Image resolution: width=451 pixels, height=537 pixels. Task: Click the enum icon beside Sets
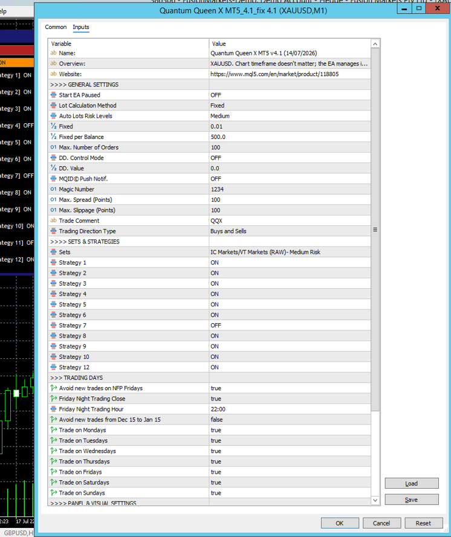(x=53, y=252)
